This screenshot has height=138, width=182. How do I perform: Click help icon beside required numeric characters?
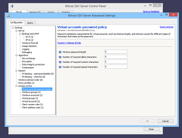[x=60, y=62]
